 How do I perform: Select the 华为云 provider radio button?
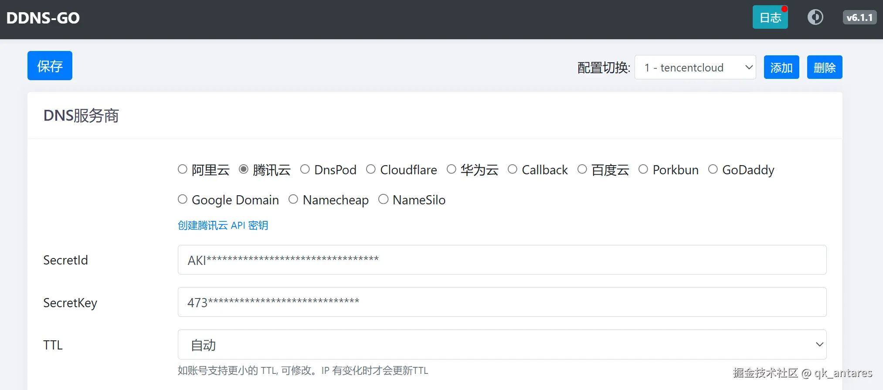tap(452, 169)
